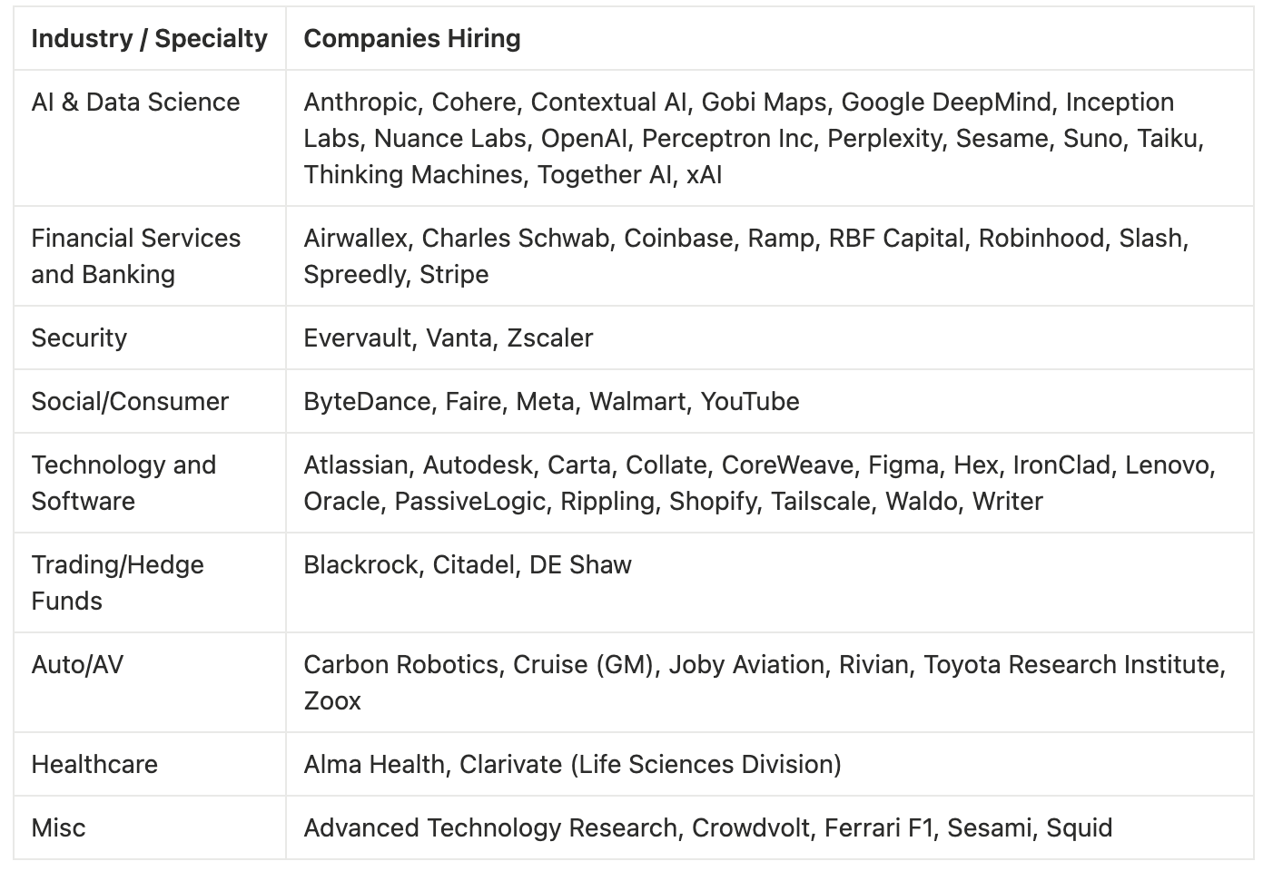
Task: Click "Zoox" in the Auto/AV companies
Action: point(332,701)
